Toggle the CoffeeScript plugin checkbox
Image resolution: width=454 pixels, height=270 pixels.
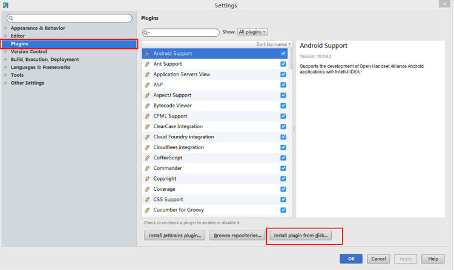pos(283,158)
